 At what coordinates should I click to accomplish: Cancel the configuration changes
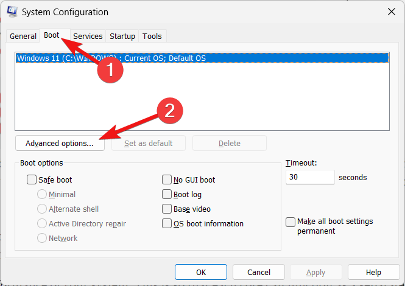[259, 273]
